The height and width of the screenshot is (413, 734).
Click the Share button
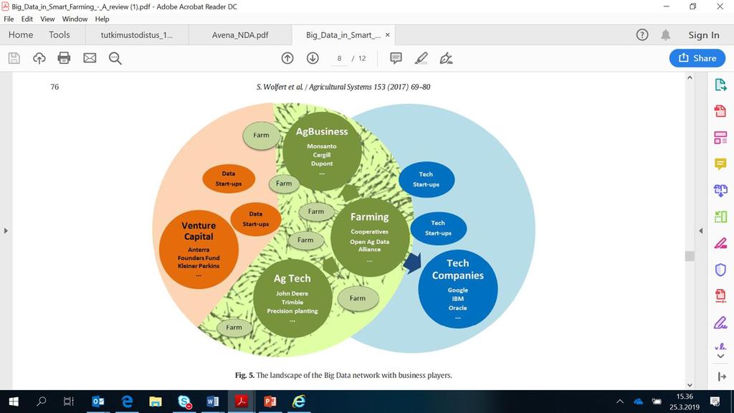[x=697, y=58]
